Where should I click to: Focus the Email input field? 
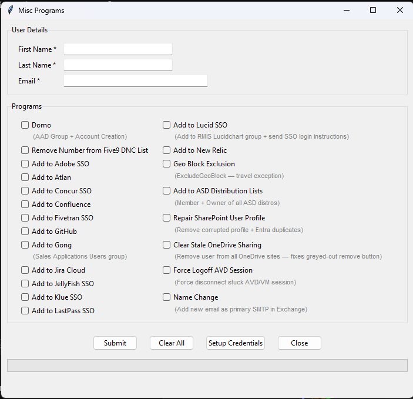tap(136, 81)
